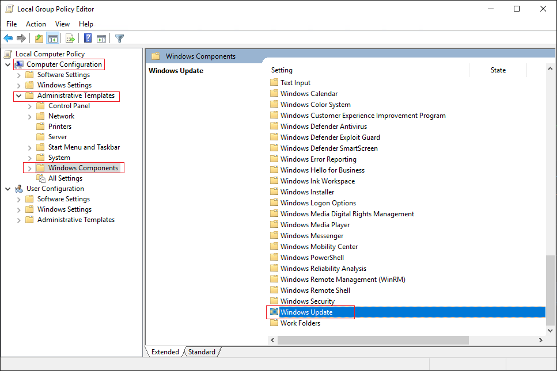
Task: Click the horizontal scrollbar right arrow
Action: (x=541, y=340)
